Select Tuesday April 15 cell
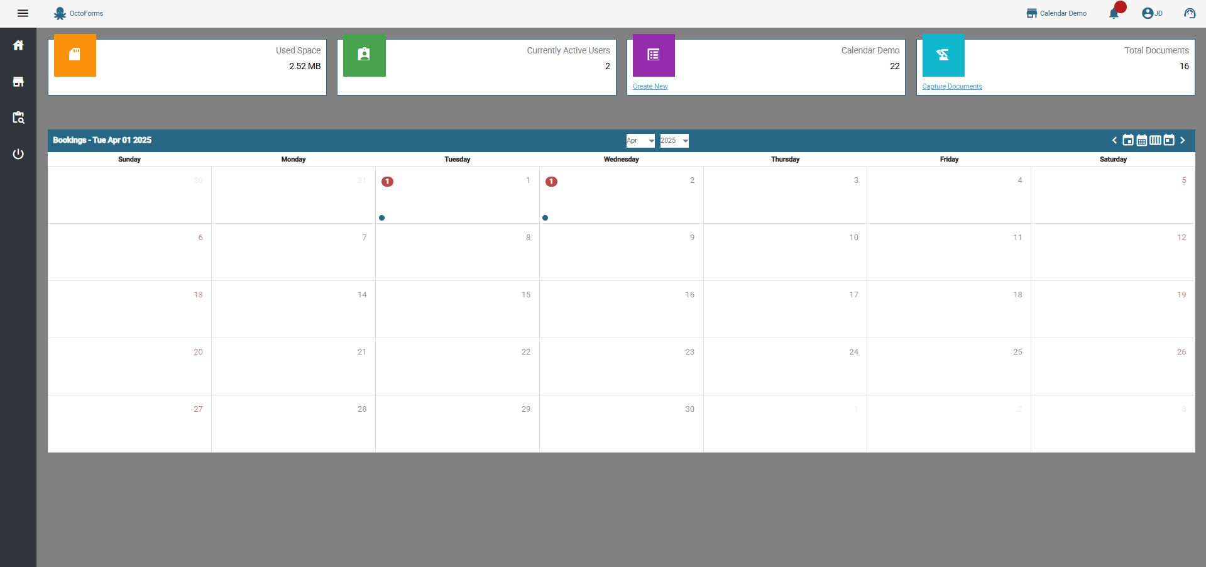Screen dimensions: 1206x567 click(x=458, y=309)
